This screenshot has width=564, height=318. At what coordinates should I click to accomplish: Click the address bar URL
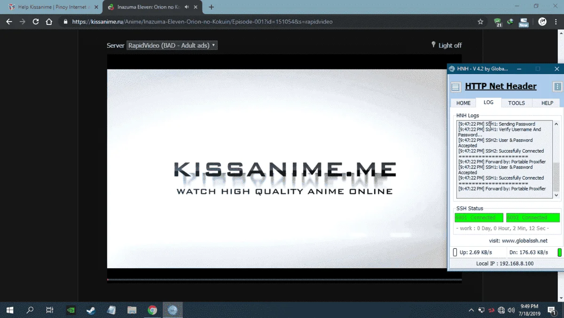point(202,22)
